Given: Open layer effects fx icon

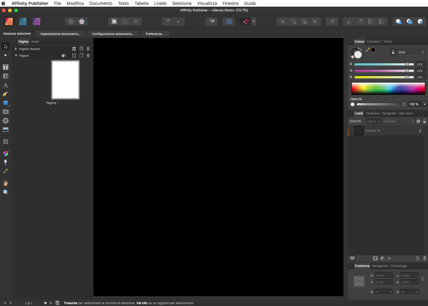Looking at the screenshot, I should point(389,258).
